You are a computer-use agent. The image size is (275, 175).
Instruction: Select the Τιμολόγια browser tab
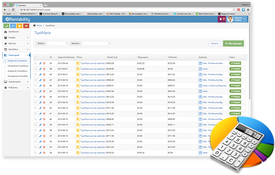tap(28, 6)
